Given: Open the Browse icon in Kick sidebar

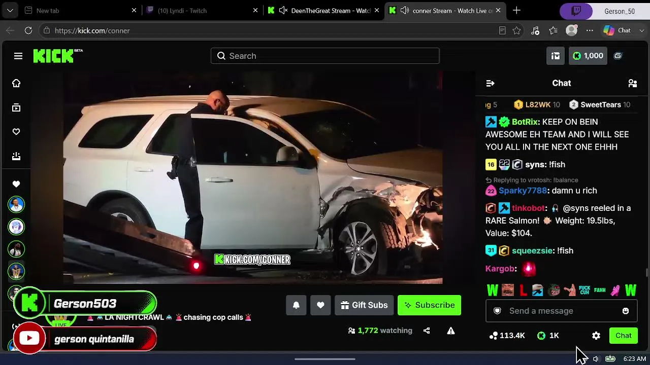Looking at the screenshot, I should 16,107.
